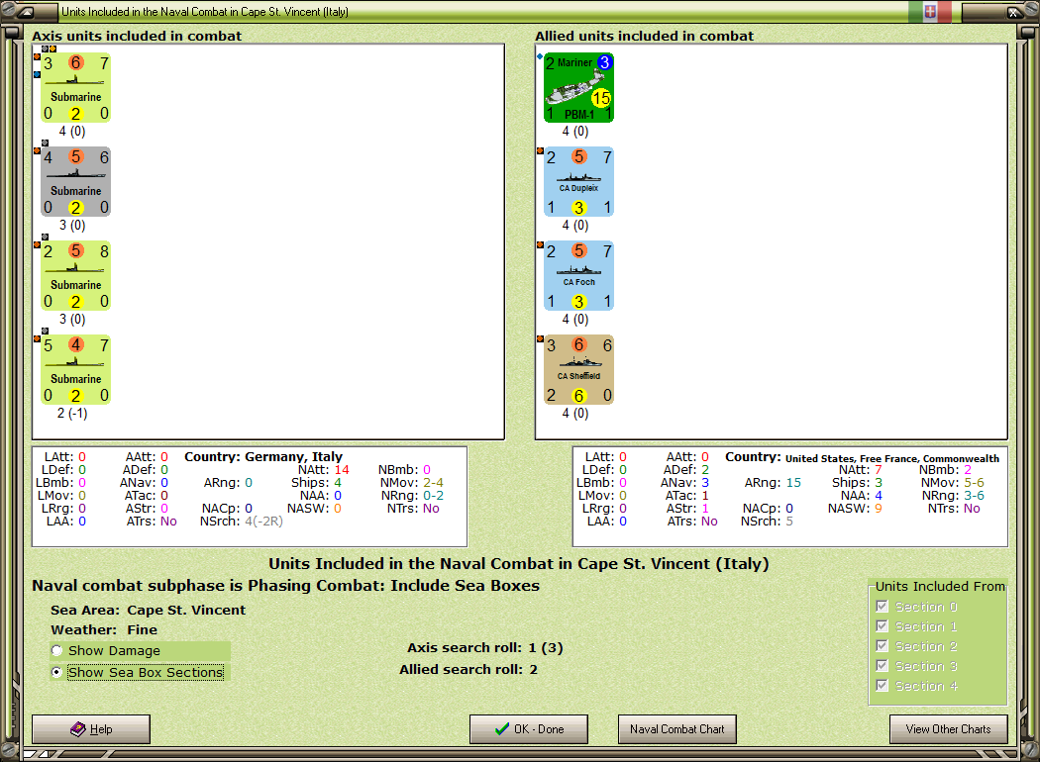Click 'Allied search roll: 2' text

468,669
